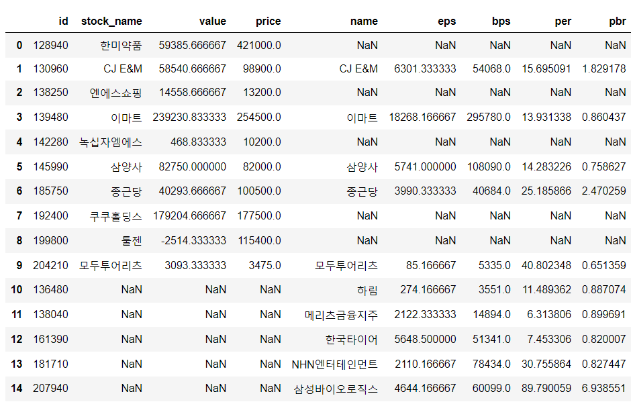This screenshot has height=402, width=633.
Task: Select value cell 58540.666667
Action: 192,68
